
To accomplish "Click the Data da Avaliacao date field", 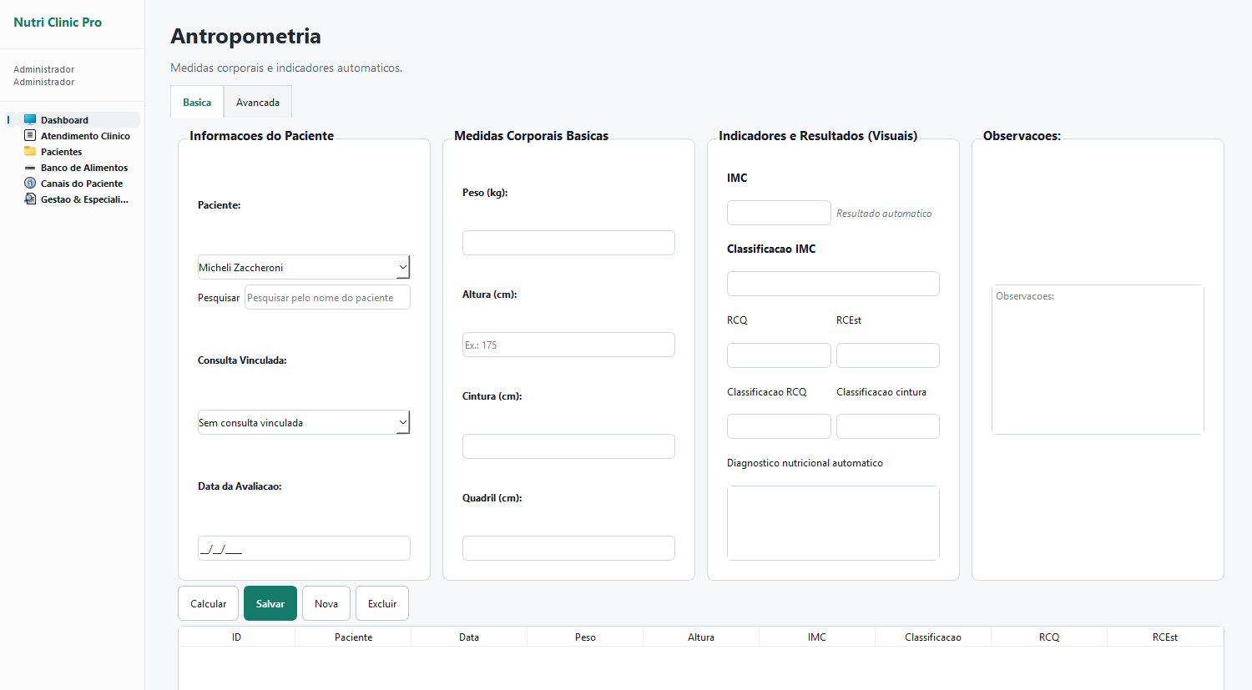I will pos(304,548).
